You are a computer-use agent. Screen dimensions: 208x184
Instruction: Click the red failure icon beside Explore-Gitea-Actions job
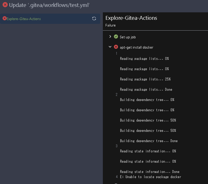pyautogui.click(x=5, y=18)
